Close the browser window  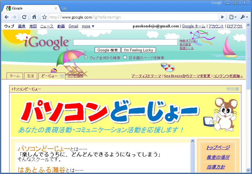coord(245,3)
